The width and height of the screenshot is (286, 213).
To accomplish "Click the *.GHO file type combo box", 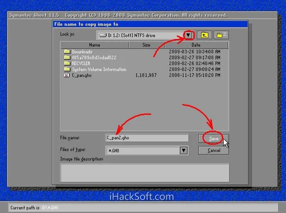I will click(147, 151).
